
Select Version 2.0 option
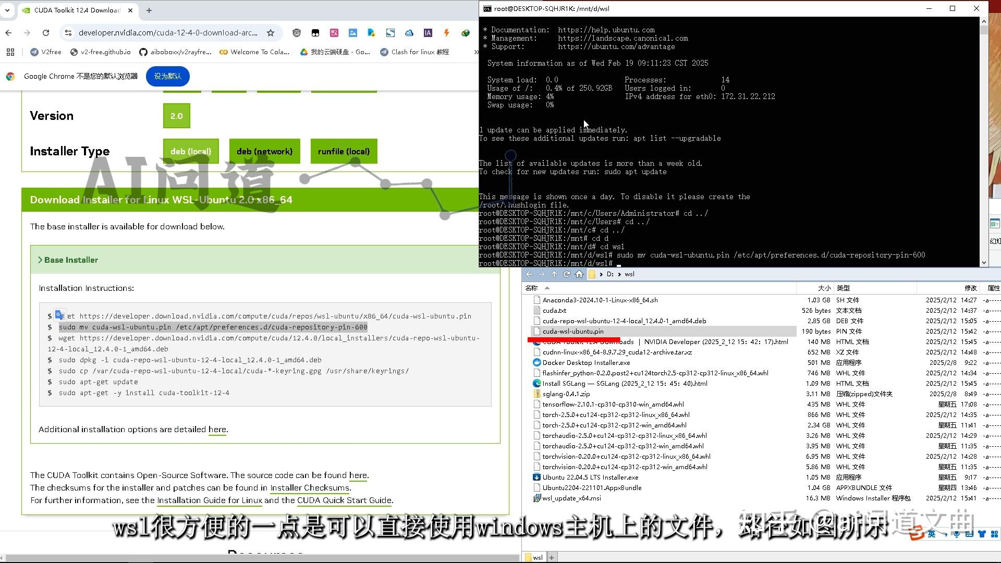click(x=176, y=116)
